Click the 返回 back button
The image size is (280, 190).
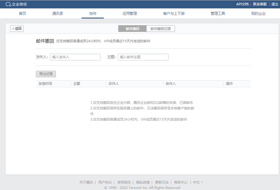[17, 29]
